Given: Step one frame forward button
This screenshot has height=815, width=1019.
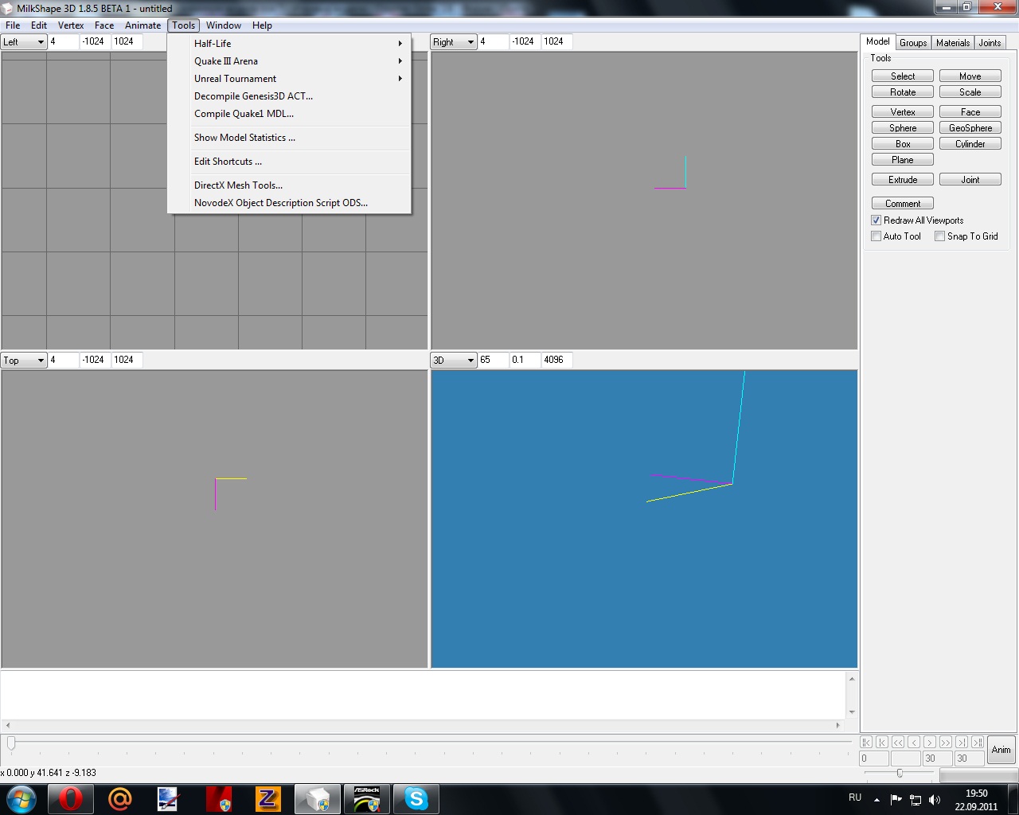Looking at the screenshot, I should point(930,742).
